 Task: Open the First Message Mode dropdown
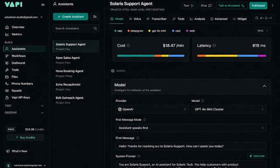[x=191, y=128]
